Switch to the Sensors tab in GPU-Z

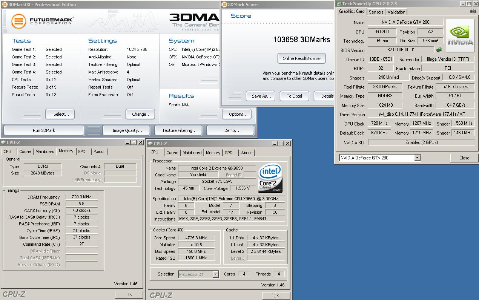click(x=376, y=12)
